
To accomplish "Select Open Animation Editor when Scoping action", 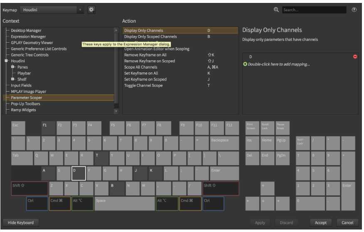I will tap(180, 49).
